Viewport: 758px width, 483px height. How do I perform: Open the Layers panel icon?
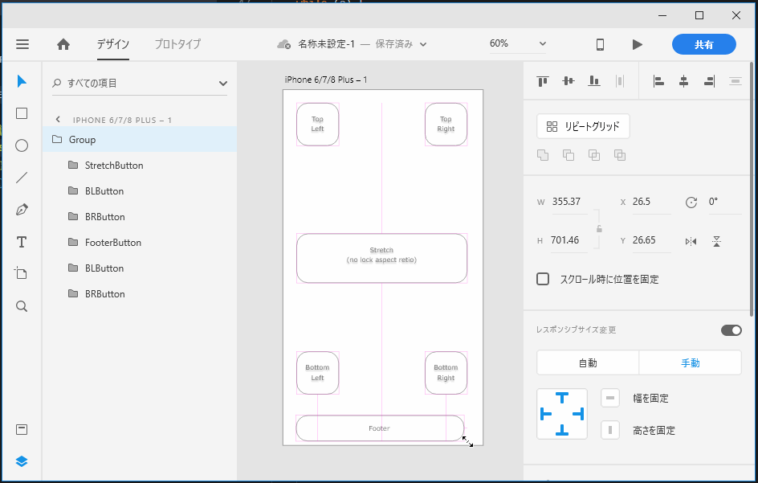(21, 460)
